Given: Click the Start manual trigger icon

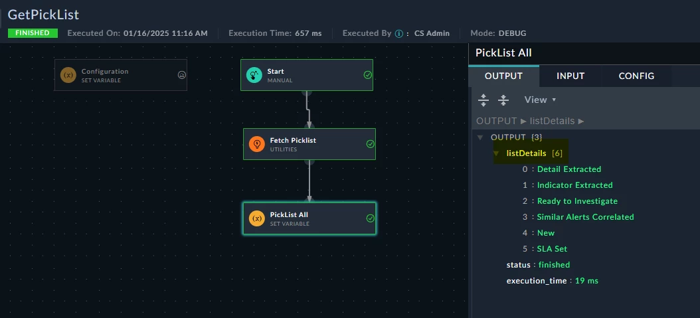Looking at the screenshot, I should click(254, 75).
